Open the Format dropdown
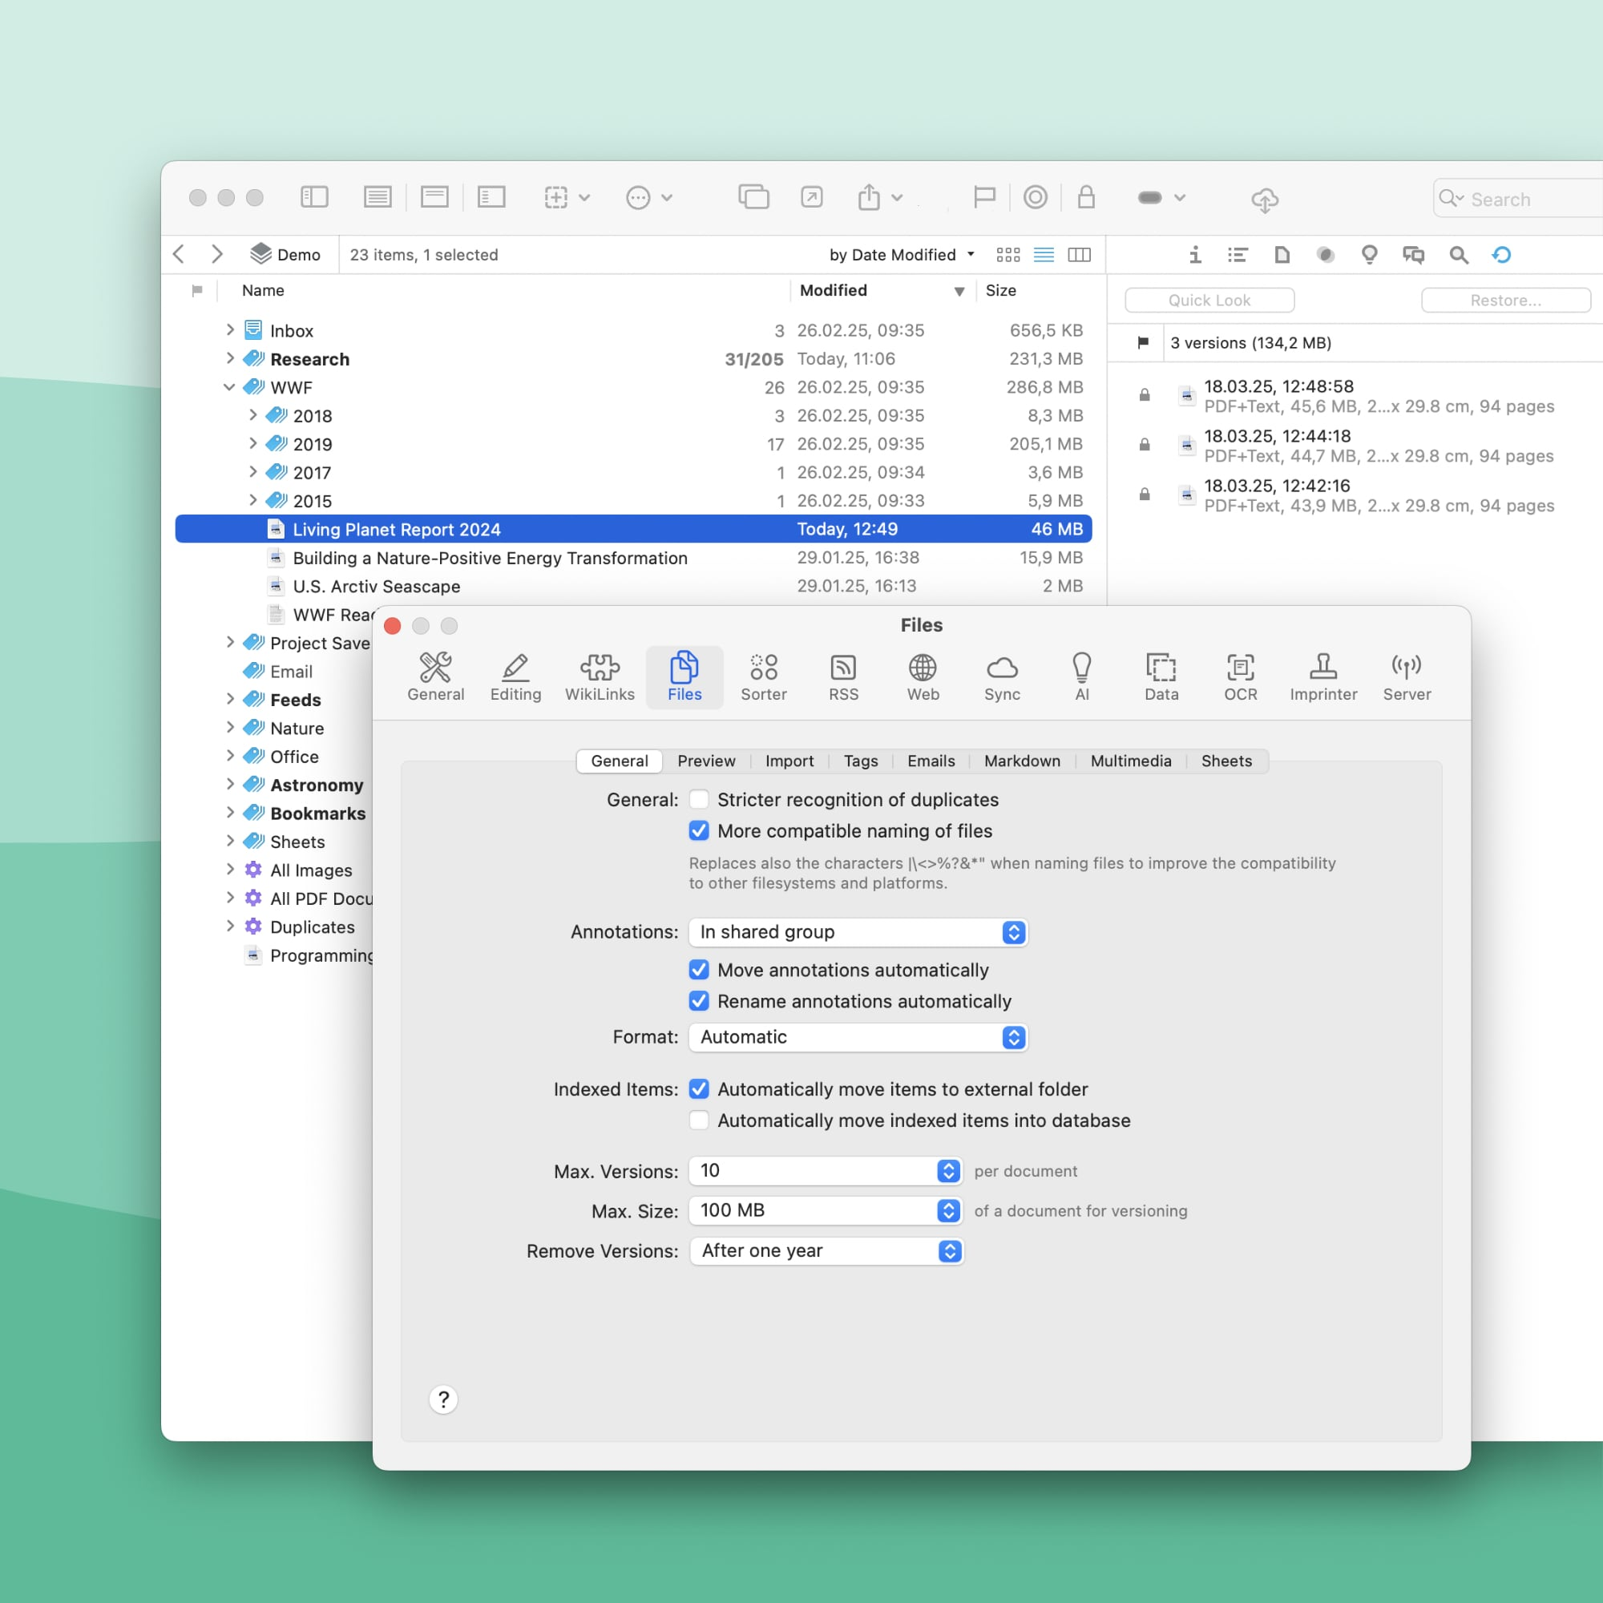The height and width of the screenshot is (1603, 1603). [x=858, y=1037]
